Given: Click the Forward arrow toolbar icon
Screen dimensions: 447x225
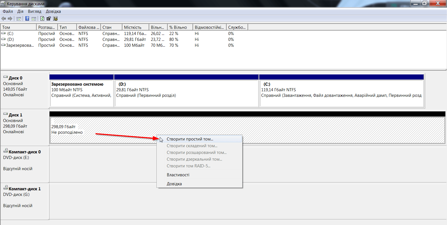Looking at the screenshot, I should point(10,18).
